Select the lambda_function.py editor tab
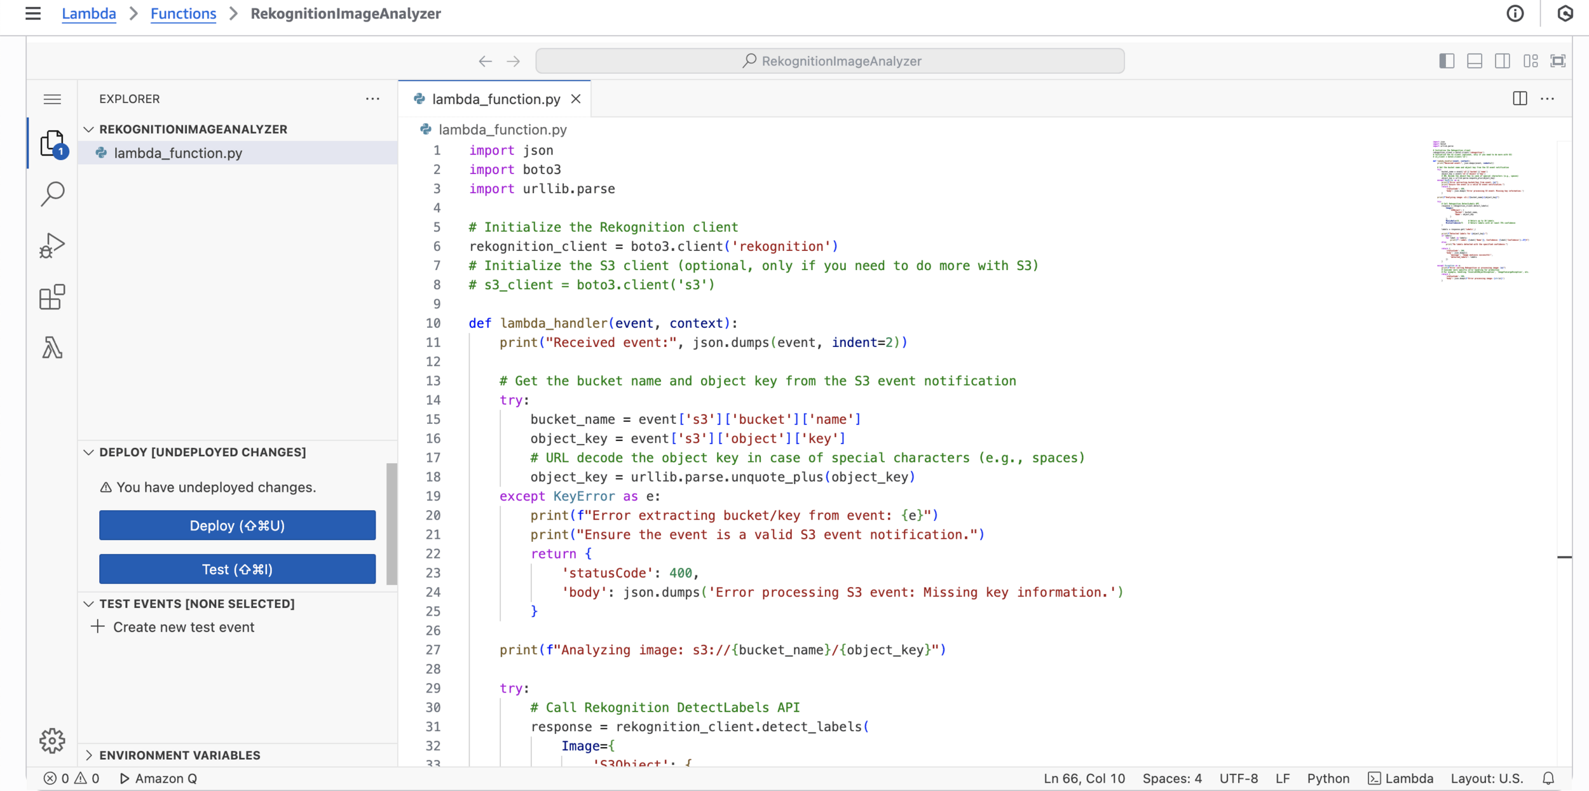The width and height of the screenshot is (1589, 791). [495, 99]
